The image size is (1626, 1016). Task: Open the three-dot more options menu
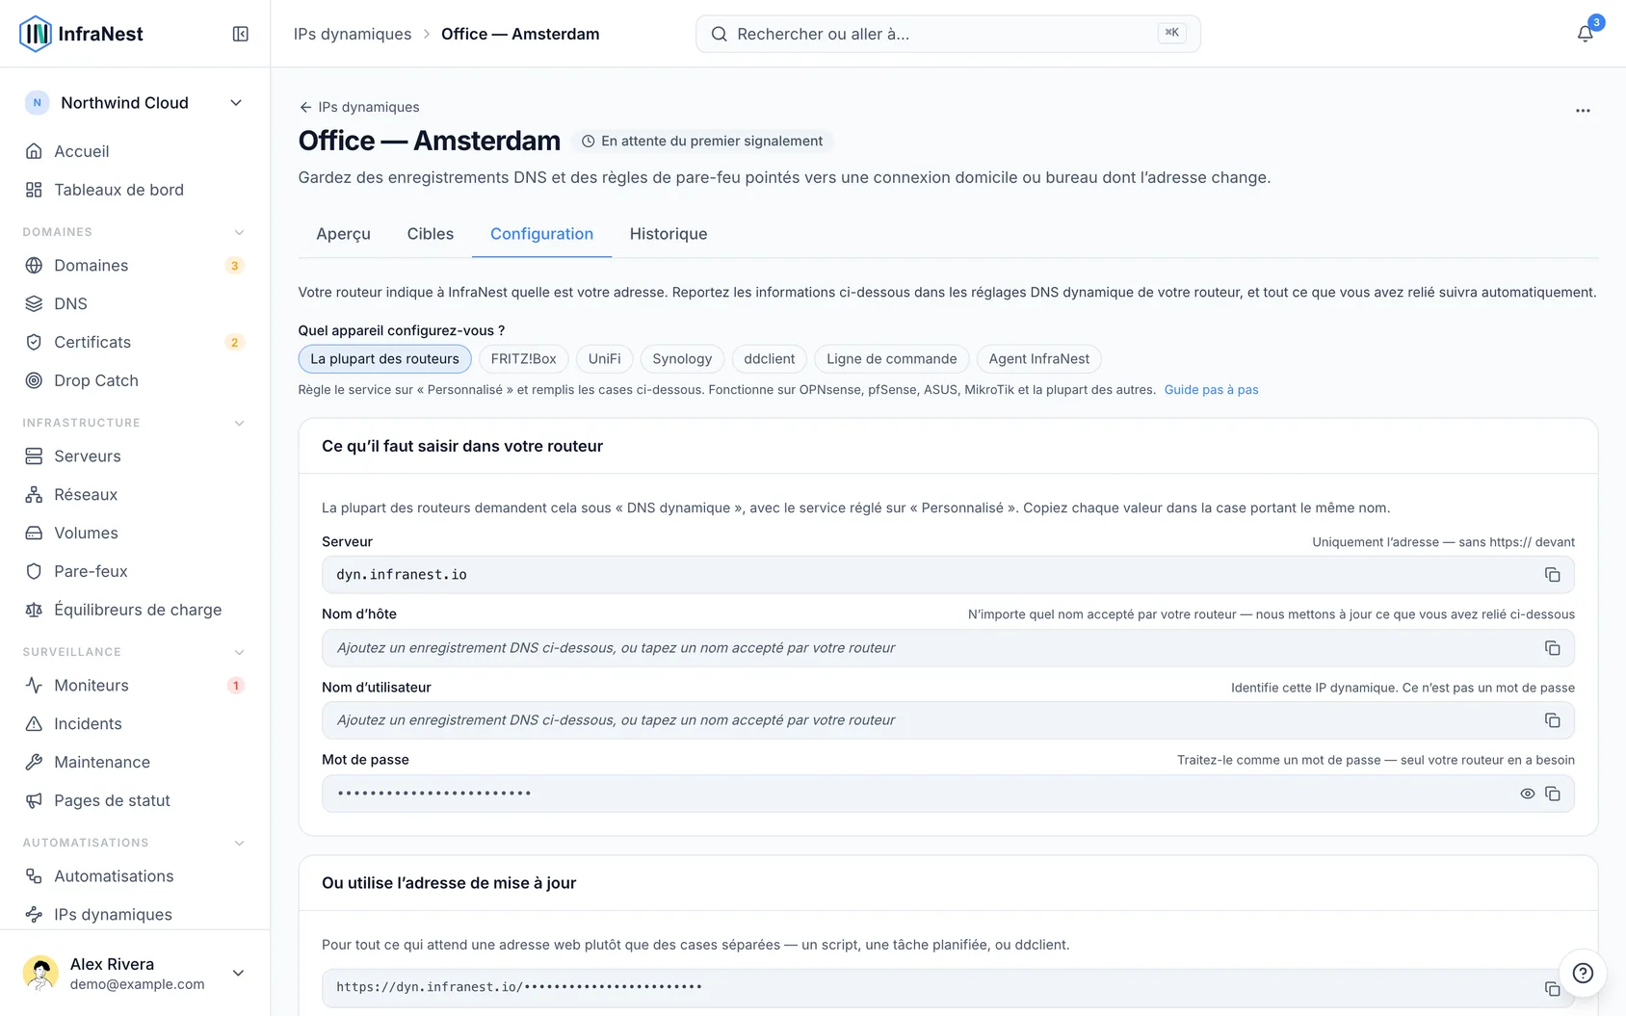(1583, 111)
